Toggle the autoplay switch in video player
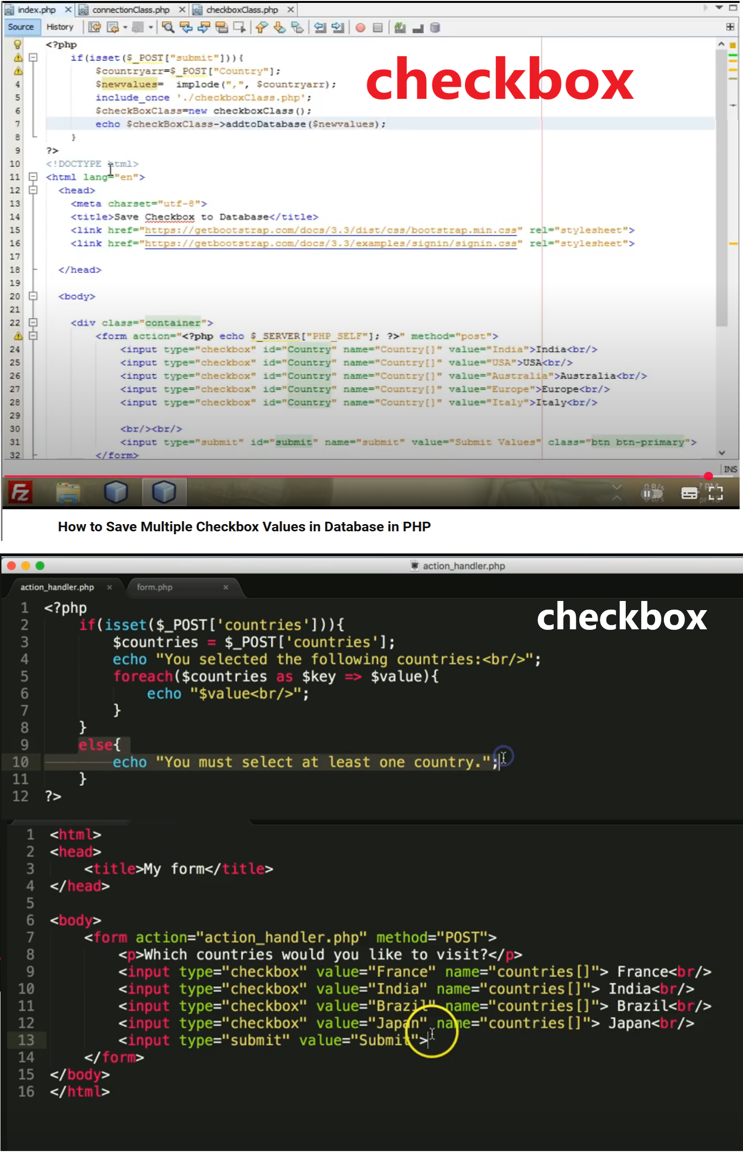This screenshot has height=1152, width=743. click(x=651, y=493)
